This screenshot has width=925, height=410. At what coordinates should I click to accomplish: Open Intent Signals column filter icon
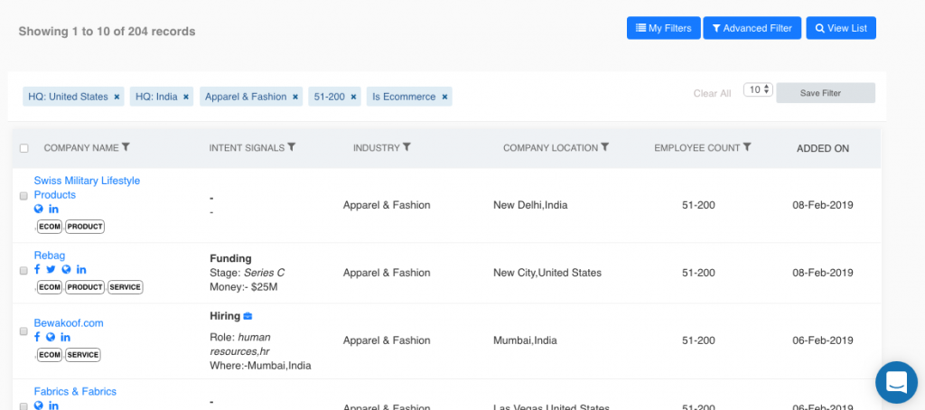(x=292, y=147)
